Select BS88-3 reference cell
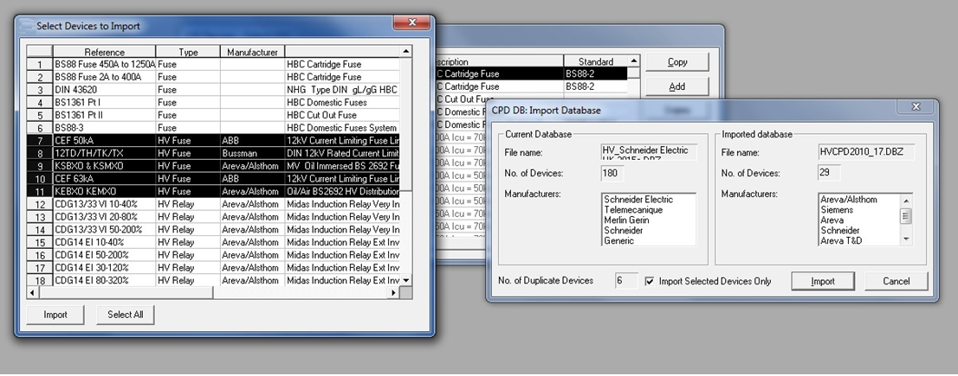 pyautogui.click(x=105, y=128)
